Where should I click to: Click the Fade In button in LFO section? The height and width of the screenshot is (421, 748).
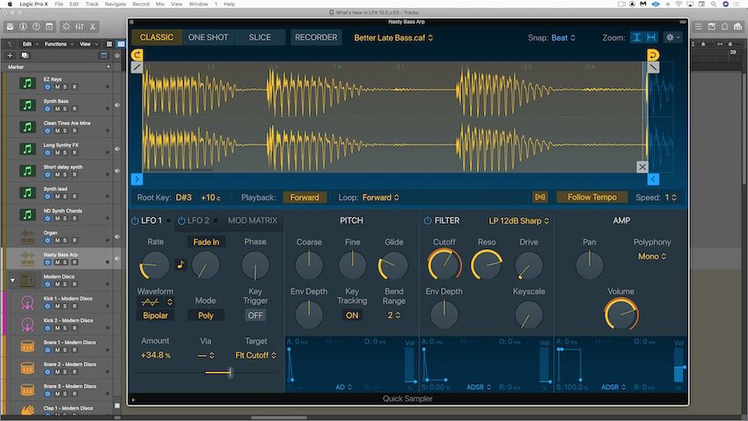206,242
